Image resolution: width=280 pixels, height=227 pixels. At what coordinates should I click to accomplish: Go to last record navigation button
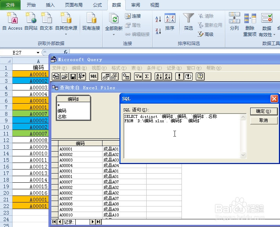coord(98,222)
